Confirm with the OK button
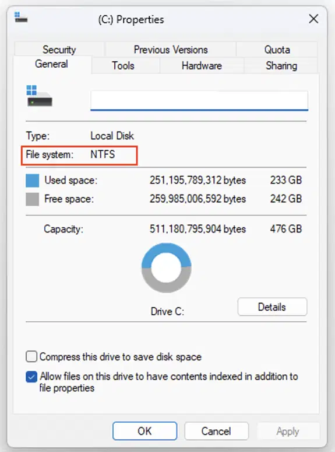Screen dimensions: 335x452 [144, 431]
